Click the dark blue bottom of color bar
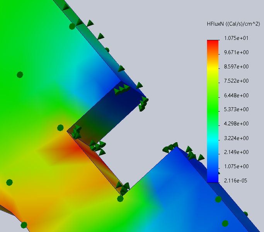Viewport: 264px width, 232px height. click(x=213, y=179)
